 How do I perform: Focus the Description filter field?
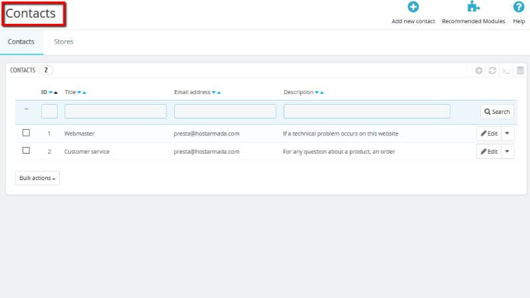click(x=367, y=111)
